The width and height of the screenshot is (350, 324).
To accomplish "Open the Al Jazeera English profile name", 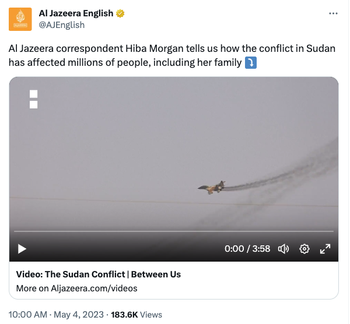I will [76, 13].
